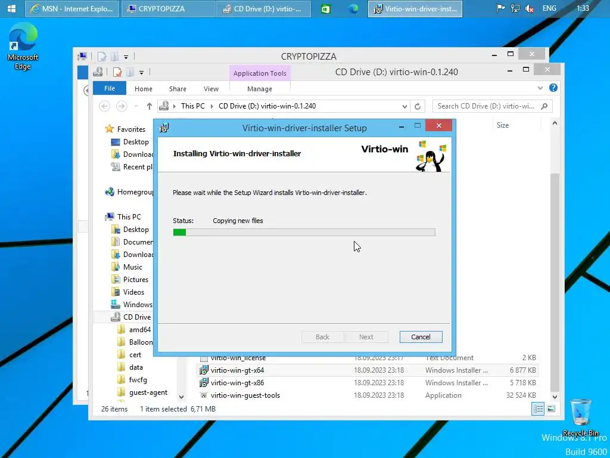Select Recent places in navigation pane
The width and height of the screenshot is (610, 458).
138,167
